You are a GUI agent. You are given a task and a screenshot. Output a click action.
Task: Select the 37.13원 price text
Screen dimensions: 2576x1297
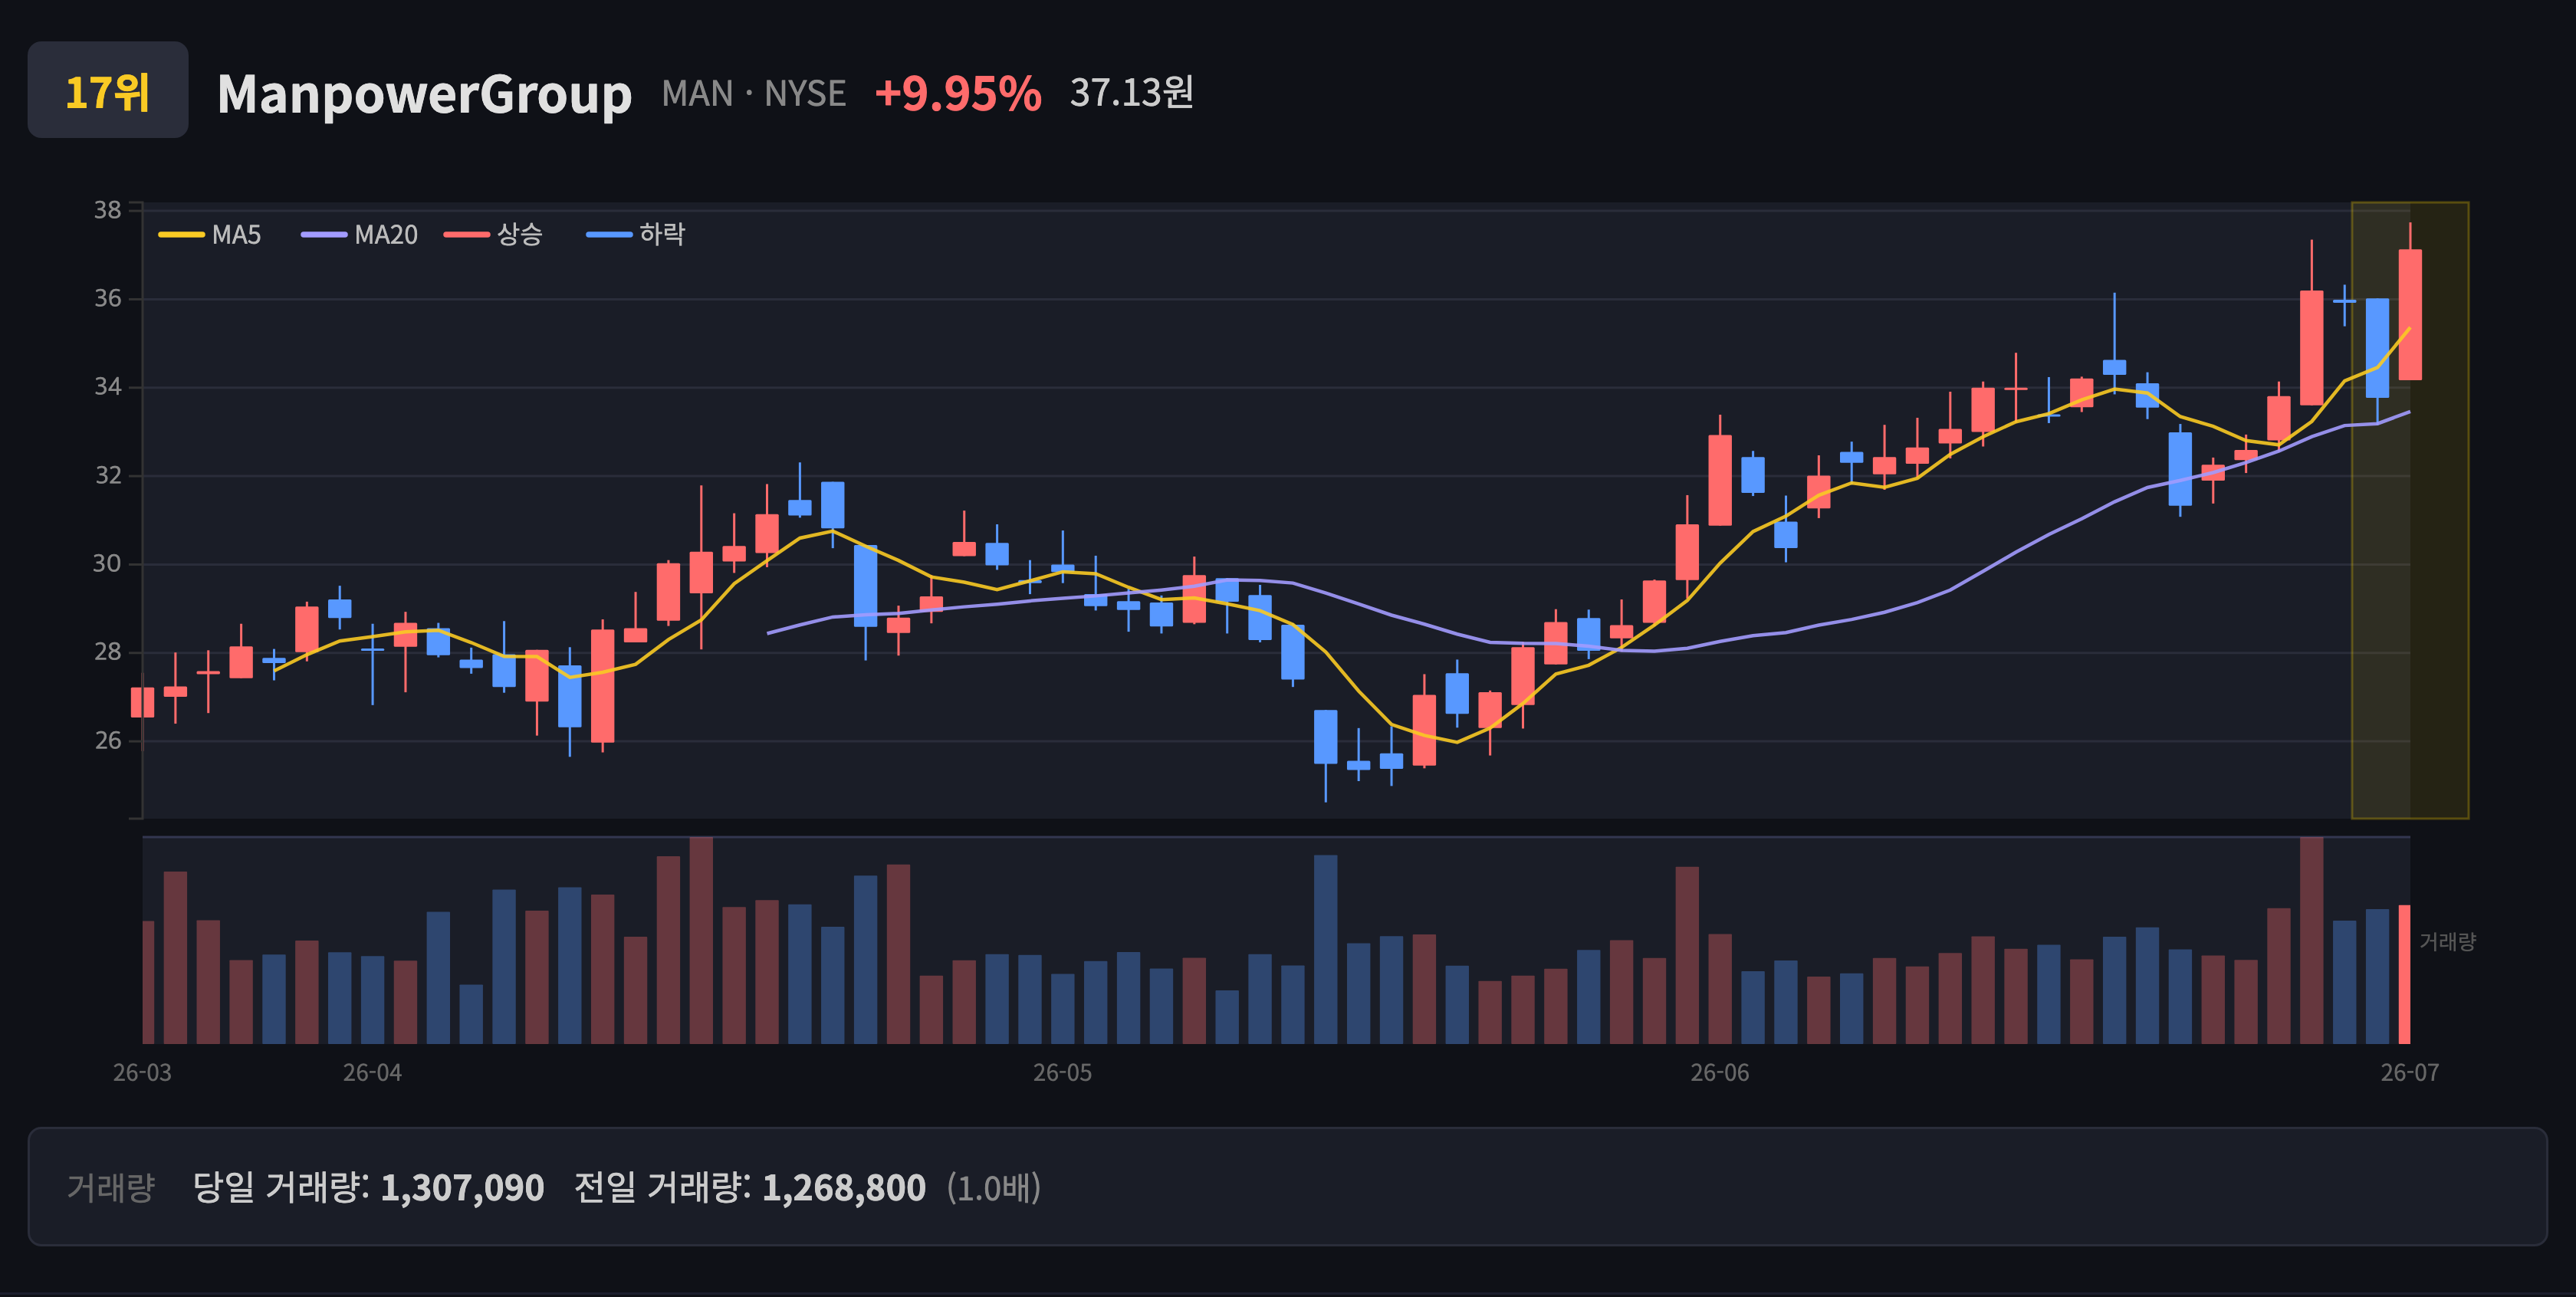point(1131,93)
